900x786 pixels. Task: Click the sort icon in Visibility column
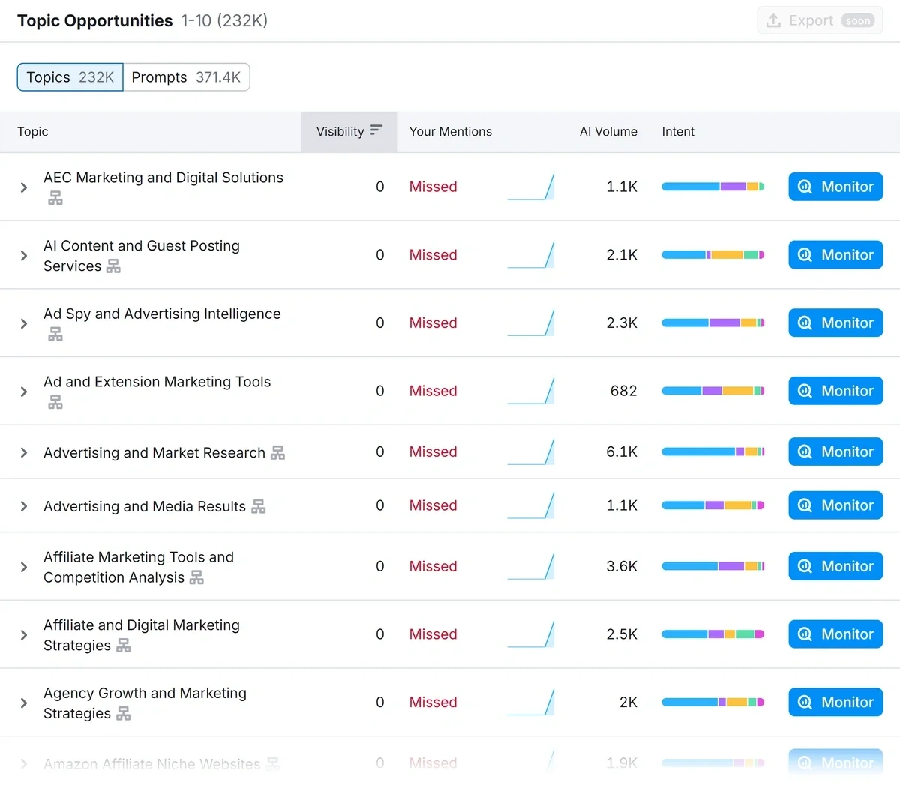(x=376, y=130)
